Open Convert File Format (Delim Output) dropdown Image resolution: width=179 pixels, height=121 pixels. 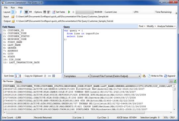tap(116, 76)
